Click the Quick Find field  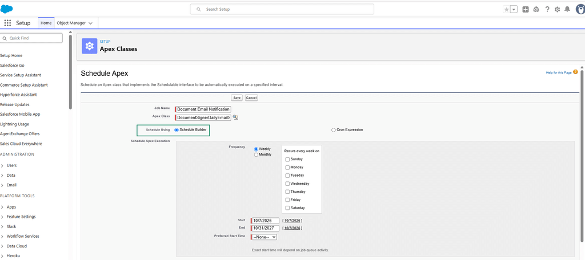[31, 38]
